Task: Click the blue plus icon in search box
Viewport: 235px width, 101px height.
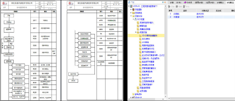Action: coord(163,2)
